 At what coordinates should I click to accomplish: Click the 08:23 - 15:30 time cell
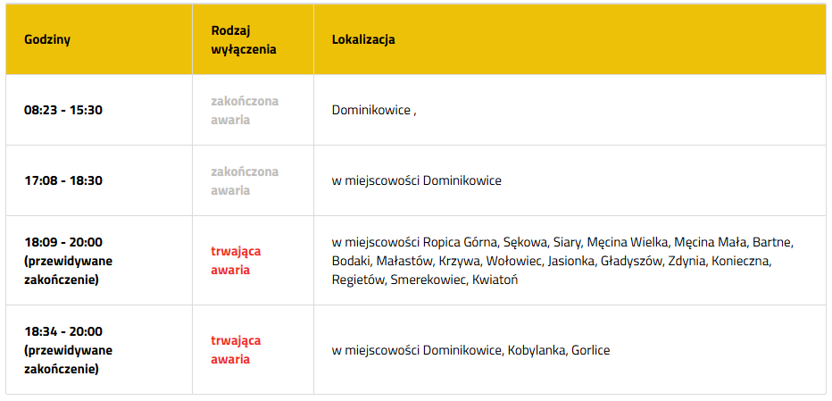pyautogui.click(x=63, y=110)
